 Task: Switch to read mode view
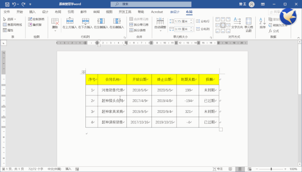(230, 169)
